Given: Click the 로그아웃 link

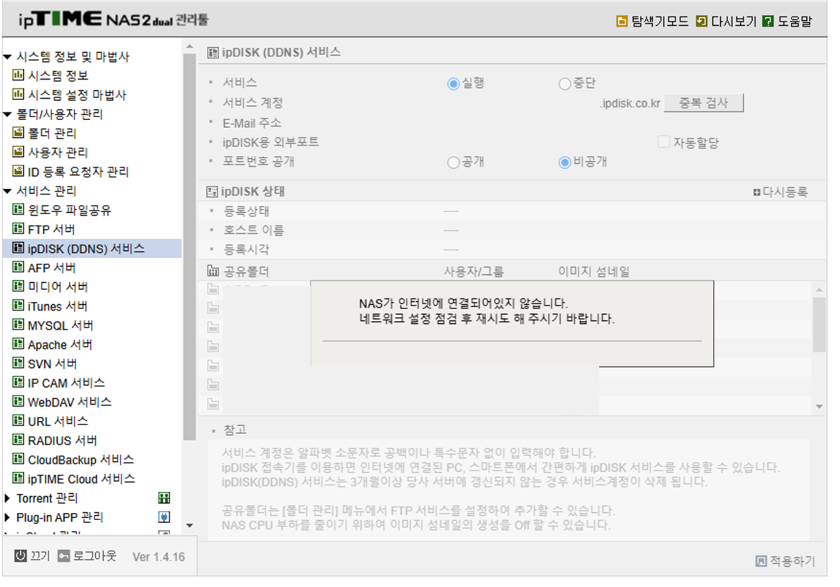Looking at the screenshot, I should [95, 556].
